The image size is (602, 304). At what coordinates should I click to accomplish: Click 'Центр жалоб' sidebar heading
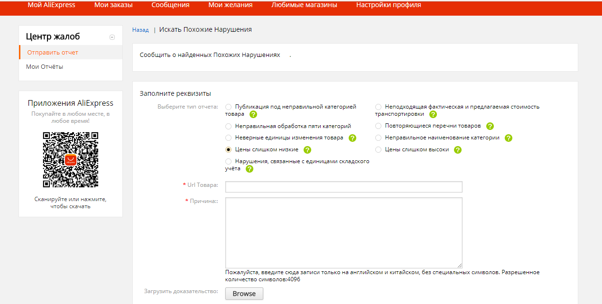point(53,37)
